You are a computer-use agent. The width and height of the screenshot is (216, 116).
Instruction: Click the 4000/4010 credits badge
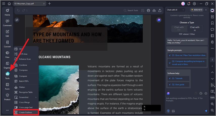tap(197, 10)
